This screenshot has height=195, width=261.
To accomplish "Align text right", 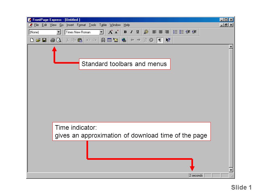I will point(167,32).
